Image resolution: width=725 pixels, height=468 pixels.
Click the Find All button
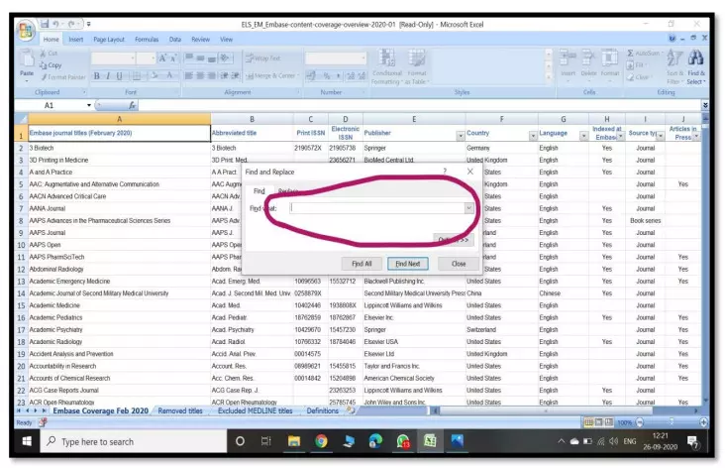[x=362, y=264]
